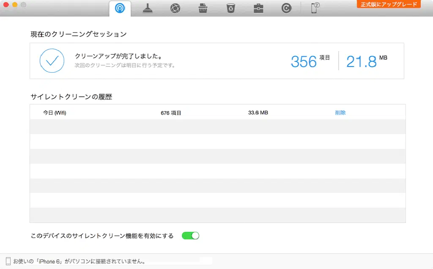Click the blue checkmark completion circle
Viewport: 433px width, 269px height.
[x=52, y=61]
